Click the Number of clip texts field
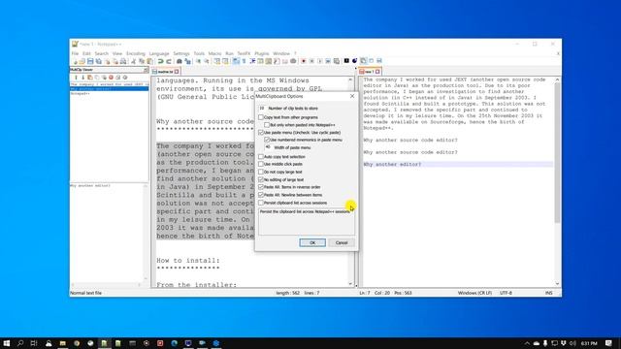621x349 pixels. [x=263, y=108]
